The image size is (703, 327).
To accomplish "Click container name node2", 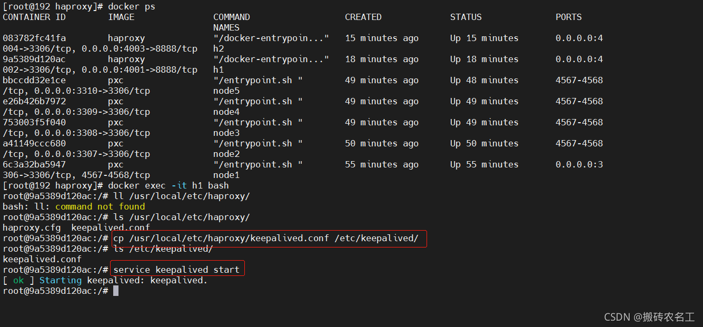I will pyautogui.click(x=226, y=154).
